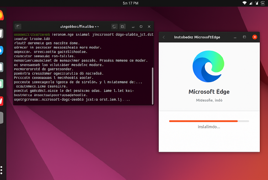Show applications grid from the dock
The height and width of the screenshot is (180, 268).
(x=1, y=170)
